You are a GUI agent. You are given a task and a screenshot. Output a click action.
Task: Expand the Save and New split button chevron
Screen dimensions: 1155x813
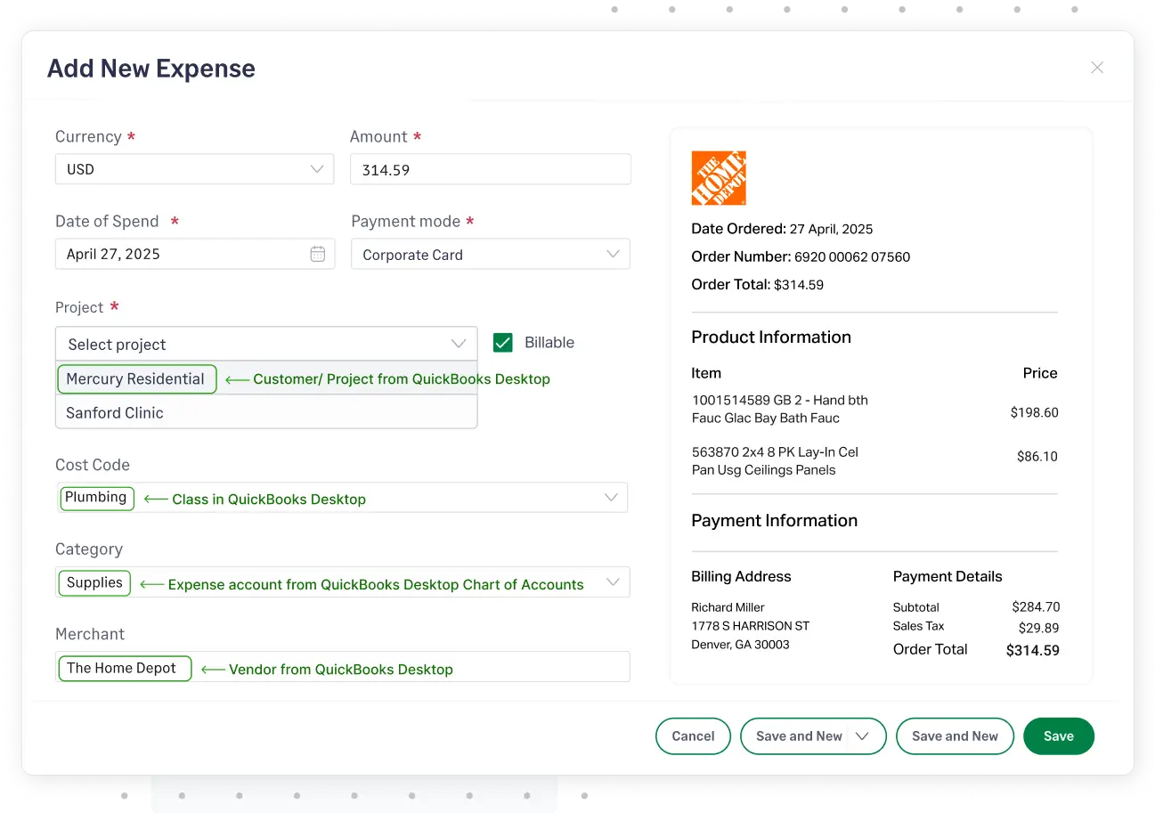tap(862, 736)
